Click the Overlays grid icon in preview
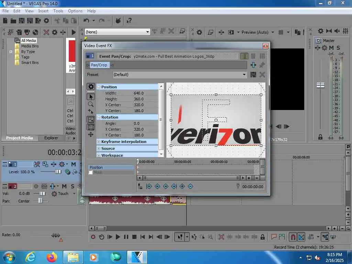The height and width of the screenshot is (264, 352). point(281,32)
